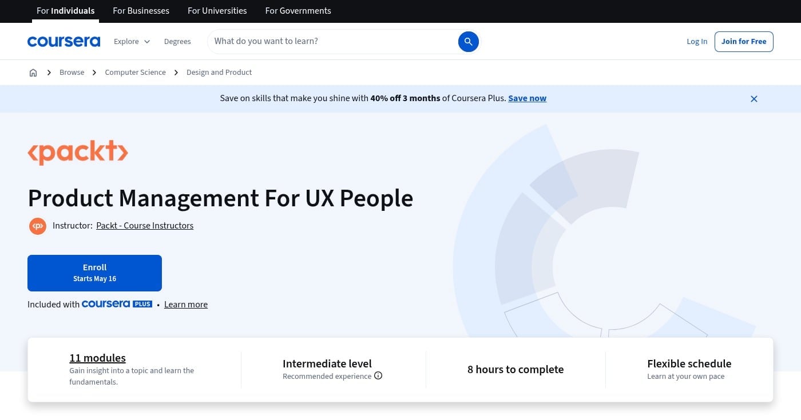
Task: Open the Computer Science breadcrumb link
Action: coord(136,73)
